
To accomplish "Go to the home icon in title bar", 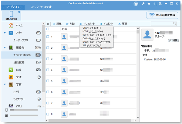I will tap(149, 4).
